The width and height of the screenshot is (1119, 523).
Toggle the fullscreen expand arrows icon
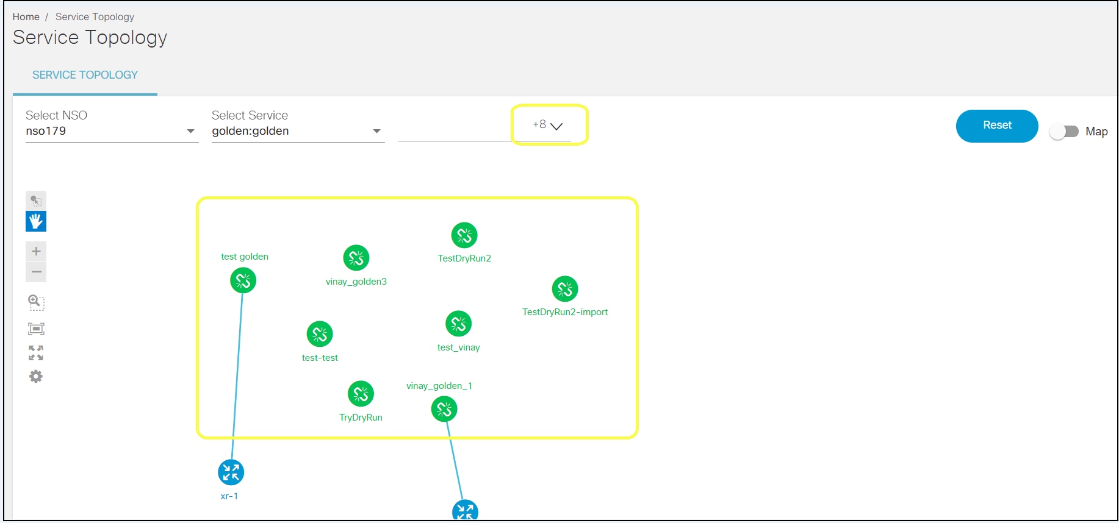[x=36, y=353]
